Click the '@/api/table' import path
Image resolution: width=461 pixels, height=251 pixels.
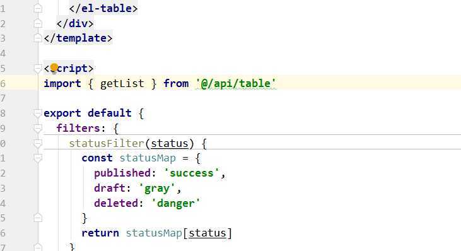236,83
